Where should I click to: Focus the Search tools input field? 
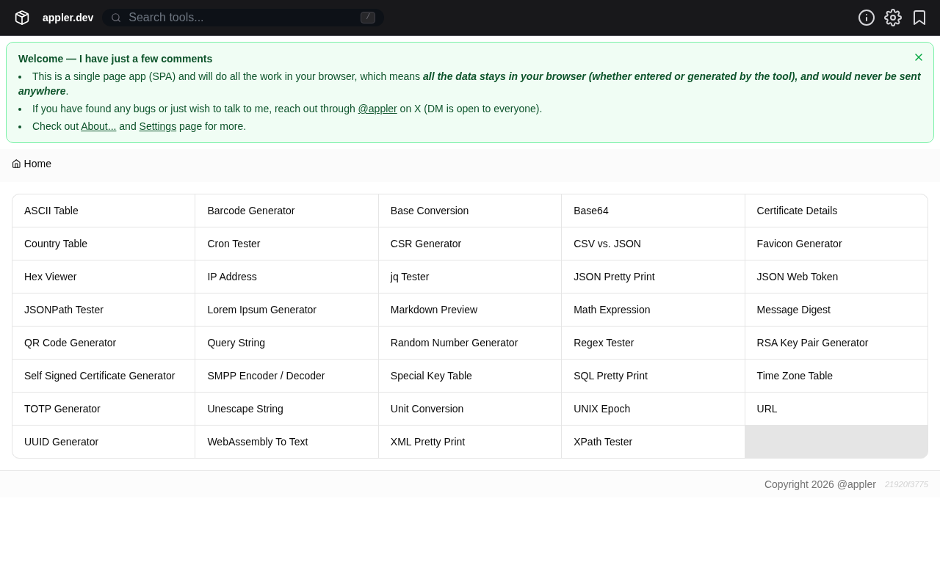click(x=242, y=18)
